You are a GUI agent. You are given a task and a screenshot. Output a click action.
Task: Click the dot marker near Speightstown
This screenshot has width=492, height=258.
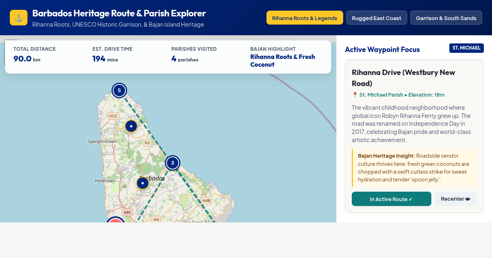click(131, 126)
